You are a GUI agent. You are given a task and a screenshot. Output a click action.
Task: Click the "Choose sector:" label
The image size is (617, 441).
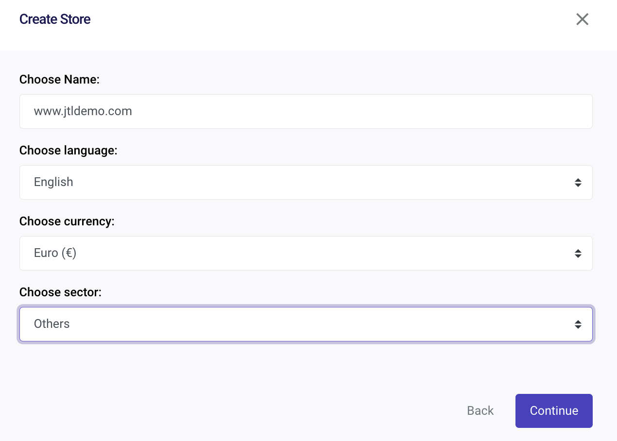pos(60,292)
